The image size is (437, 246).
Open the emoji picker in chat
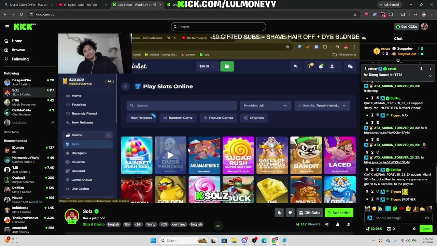point(427,218)
